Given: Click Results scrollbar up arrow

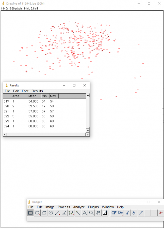Looking at the screenshot, I should tap(88, 95).
